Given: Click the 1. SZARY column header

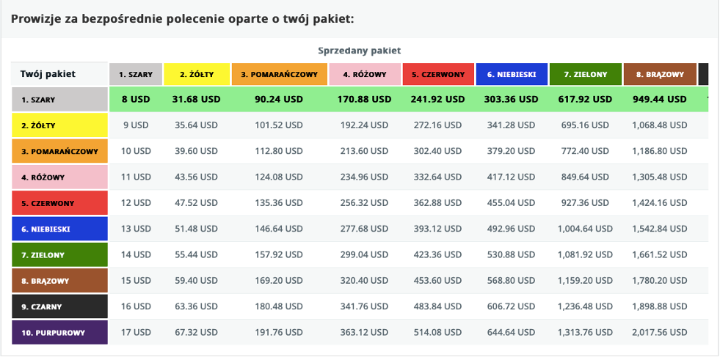Looking at the screenshot, I should 136,74.
